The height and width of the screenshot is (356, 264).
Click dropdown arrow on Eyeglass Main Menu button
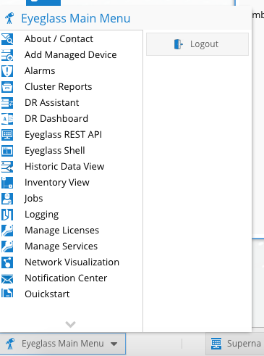click(114, 344)
